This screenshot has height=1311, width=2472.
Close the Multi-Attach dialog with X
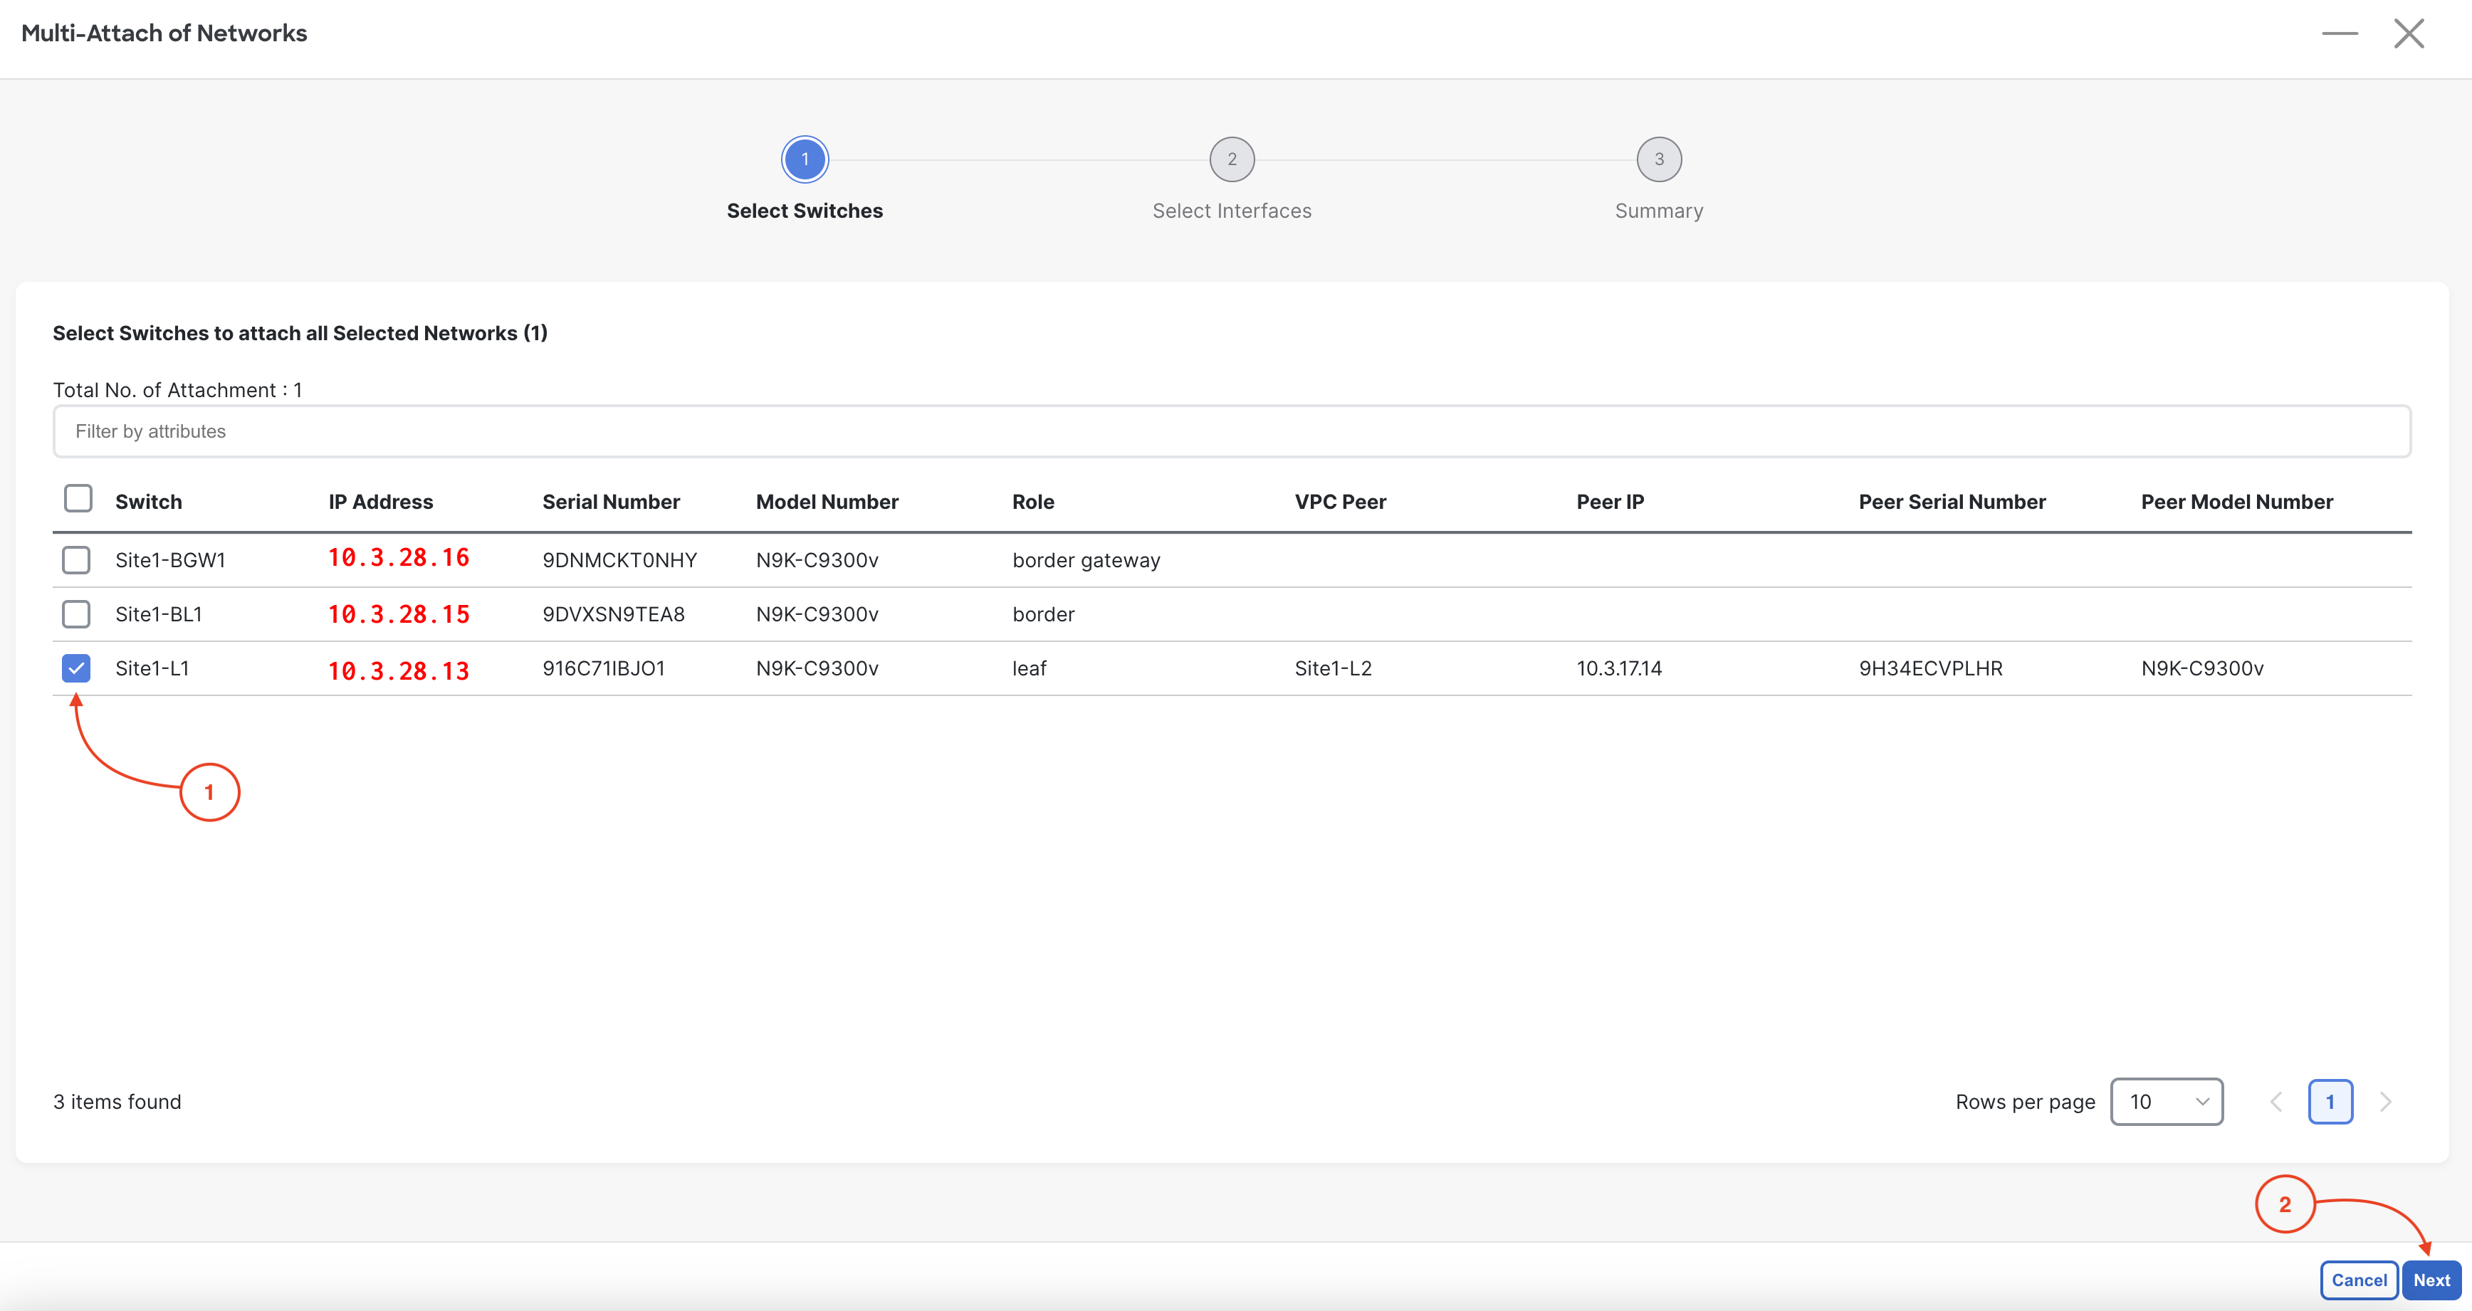tap(2408, 33)
